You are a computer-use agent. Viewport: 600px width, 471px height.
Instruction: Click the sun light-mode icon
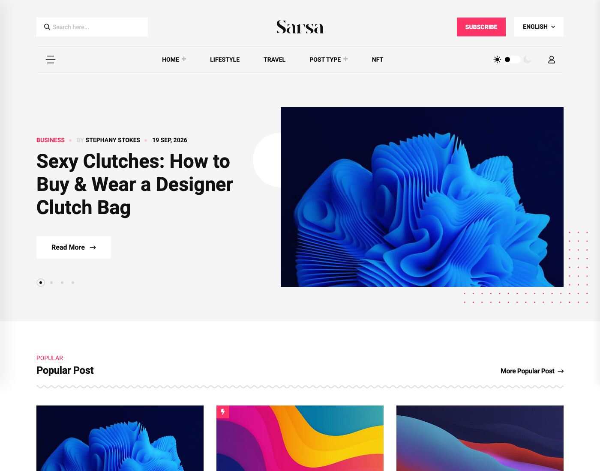pyautogui.click(x=497, y=60)
